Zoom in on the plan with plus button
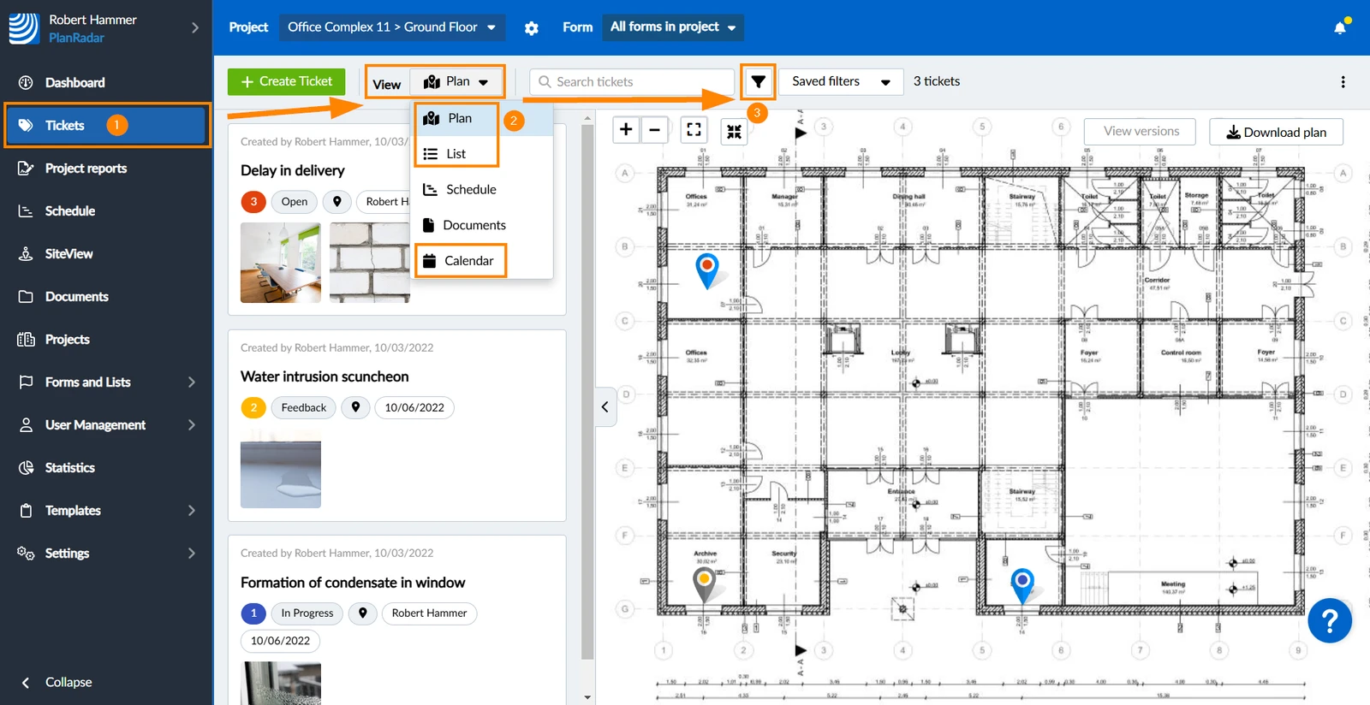The height and width of the screenshot is (705, 1370). click(x=626, y=129)
